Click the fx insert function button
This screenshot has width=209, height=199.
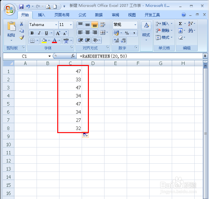click(x=73, y=56)
